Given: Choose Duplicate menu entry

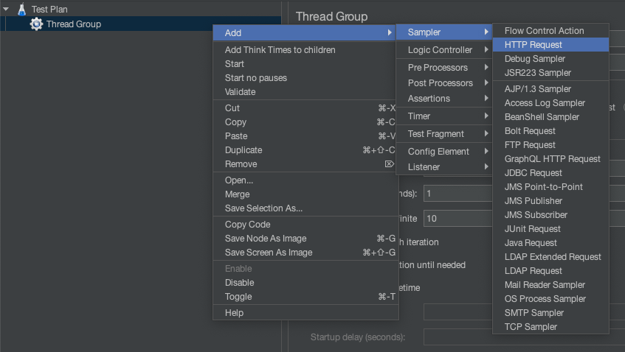Looking at the screenshot, I should 305,150.
